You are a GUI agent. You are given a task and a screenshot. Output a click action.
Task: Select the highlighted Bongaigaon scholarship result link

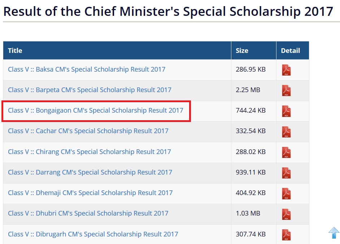click(x=96, y=110)
